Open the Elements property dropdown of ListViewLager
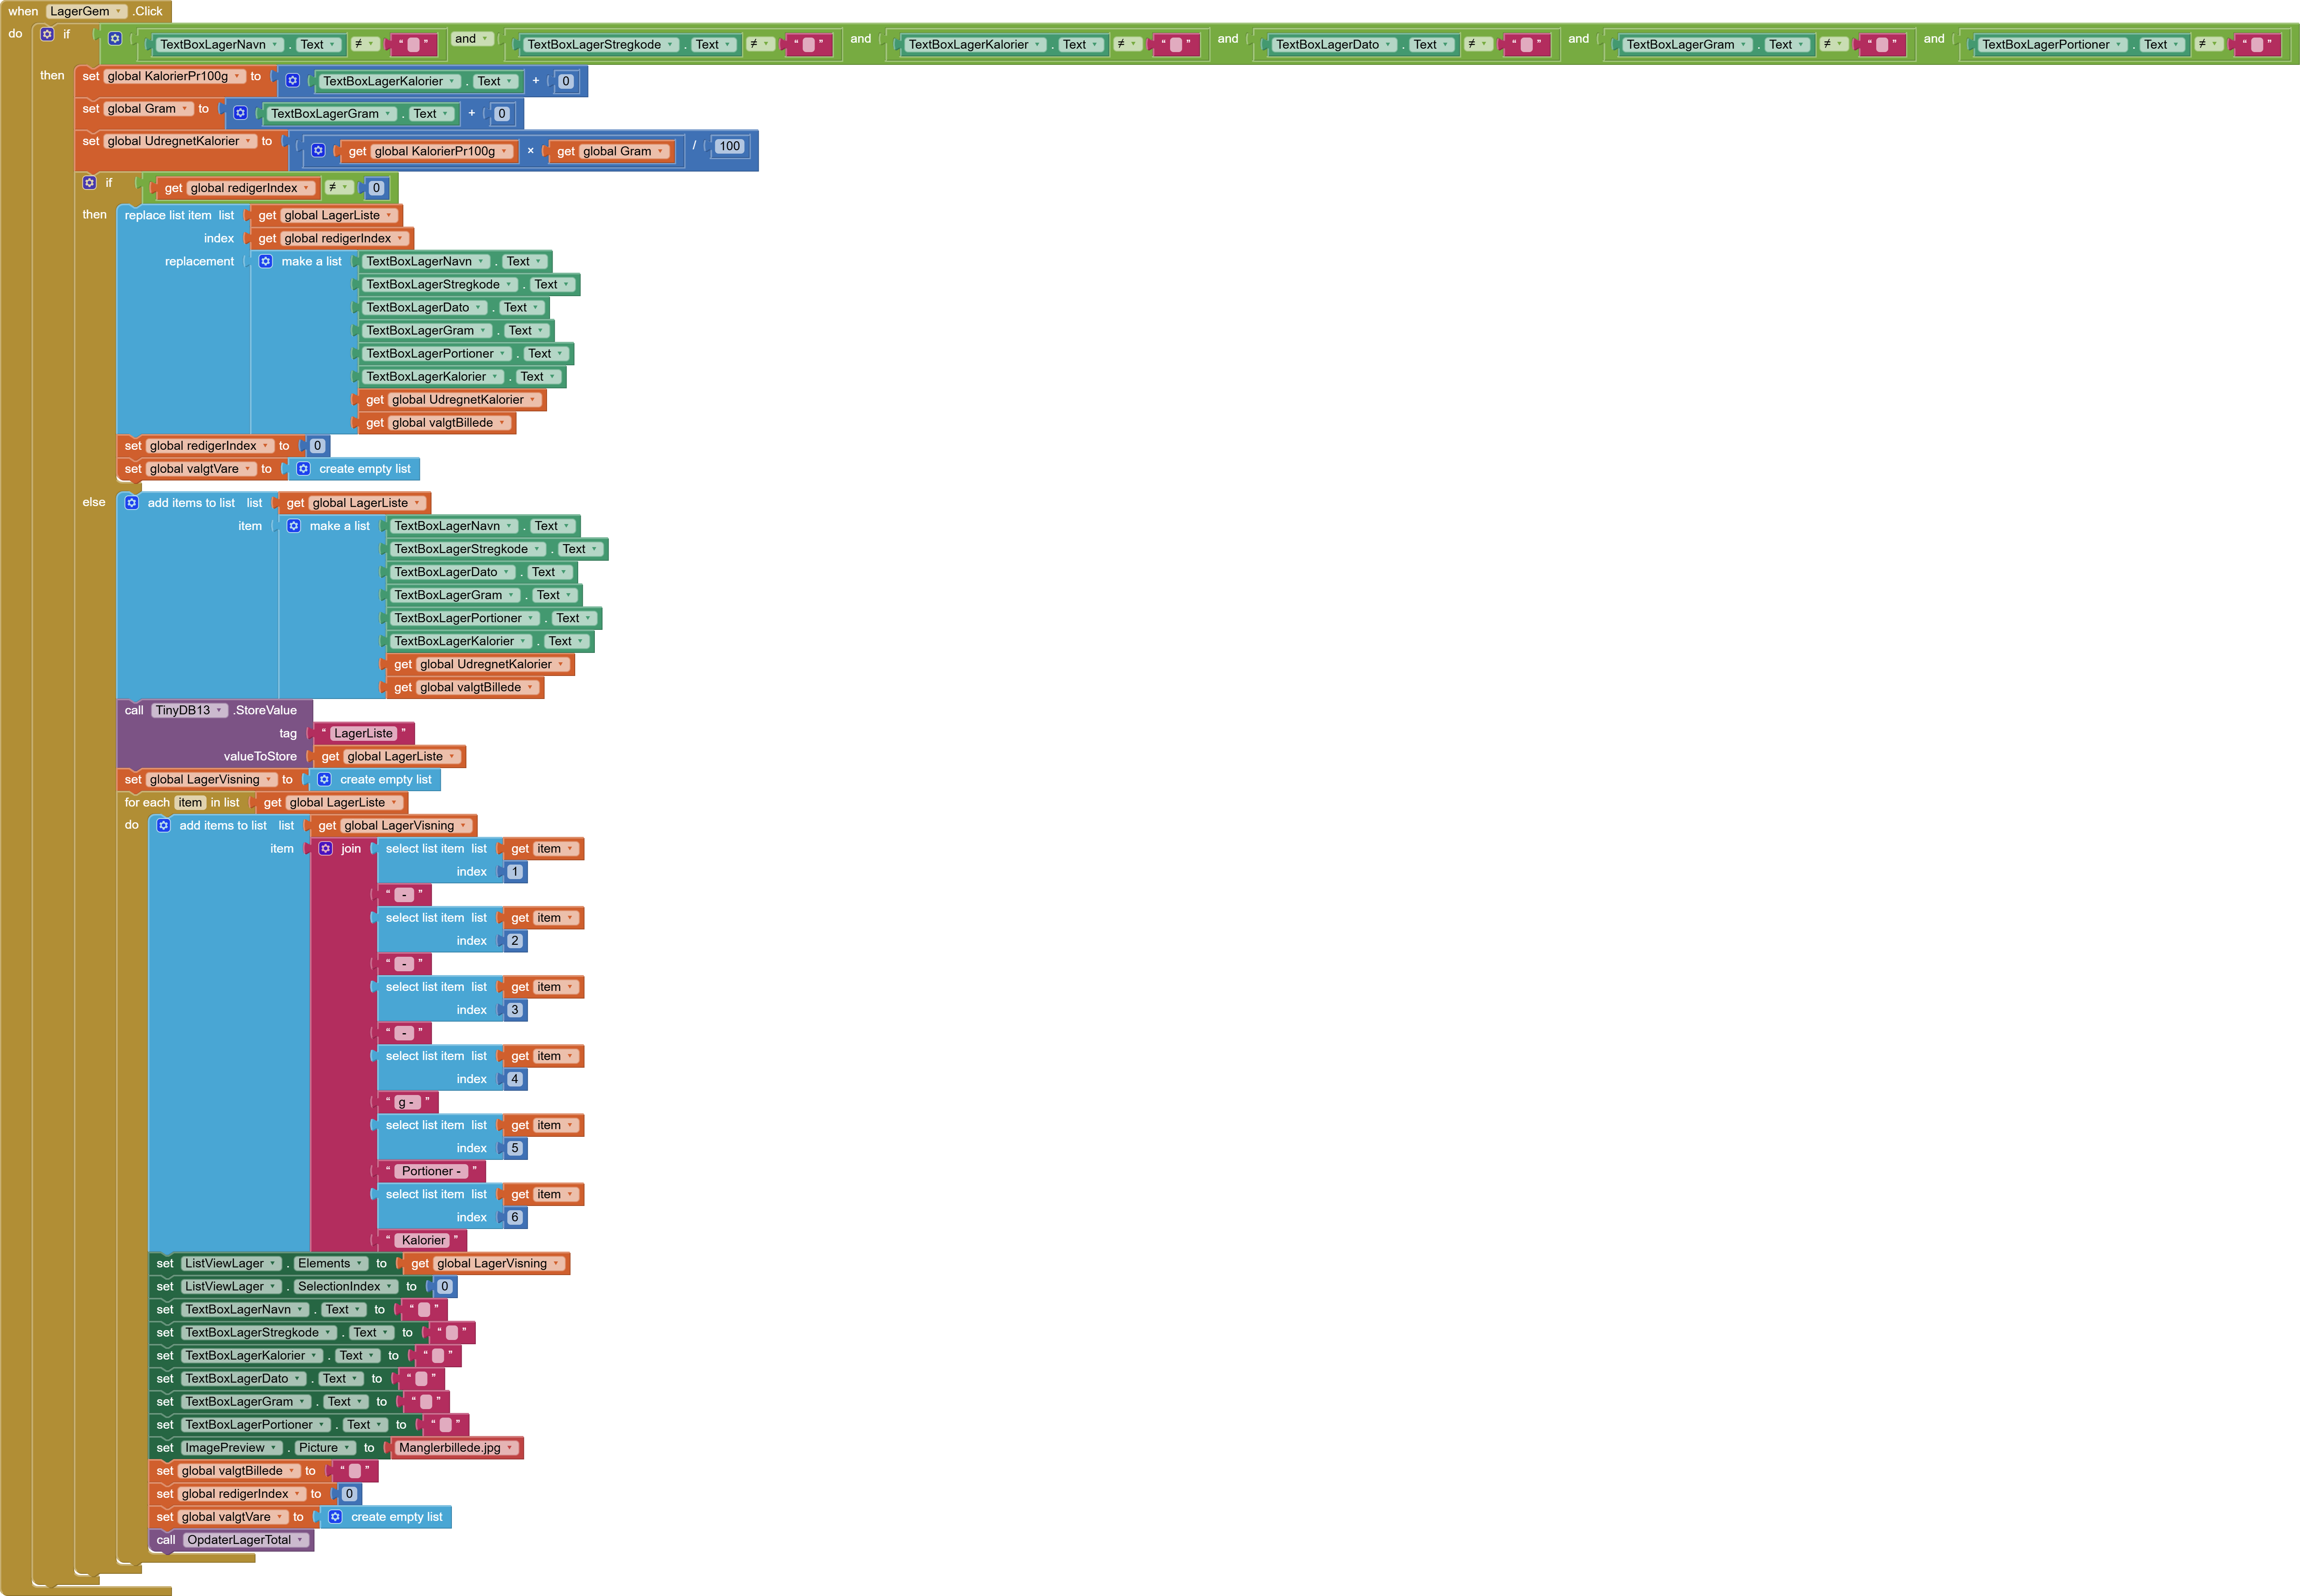The height and width of the screenshot is (1596, 2300). (331, 1263)
